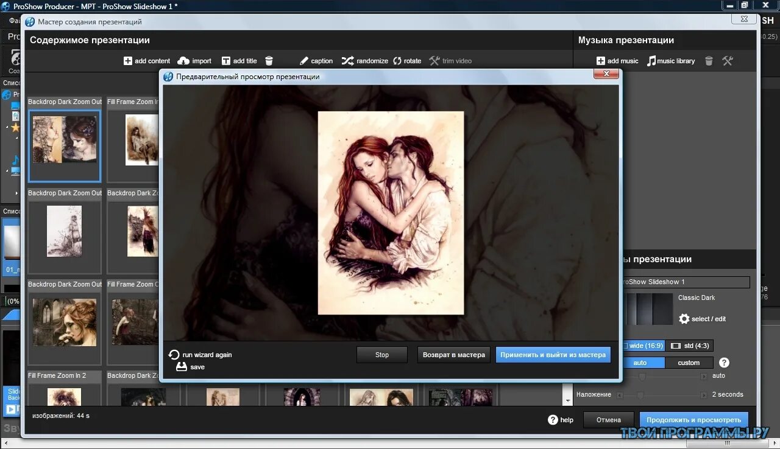Image resolution: width=780 pixels, height=449 pixels.
Task: Click the music library label
Action: click(676, 61)
